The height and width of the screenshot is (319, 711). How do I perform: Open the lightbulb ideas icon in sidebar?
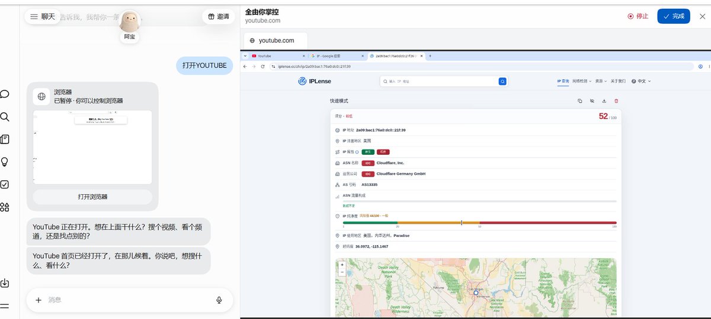point(5,162)
